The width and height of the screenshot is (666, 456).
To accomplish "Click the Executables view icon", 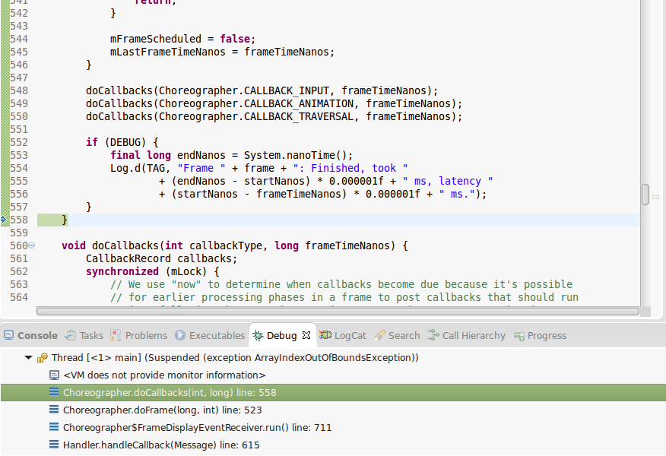I will point(180,335).
